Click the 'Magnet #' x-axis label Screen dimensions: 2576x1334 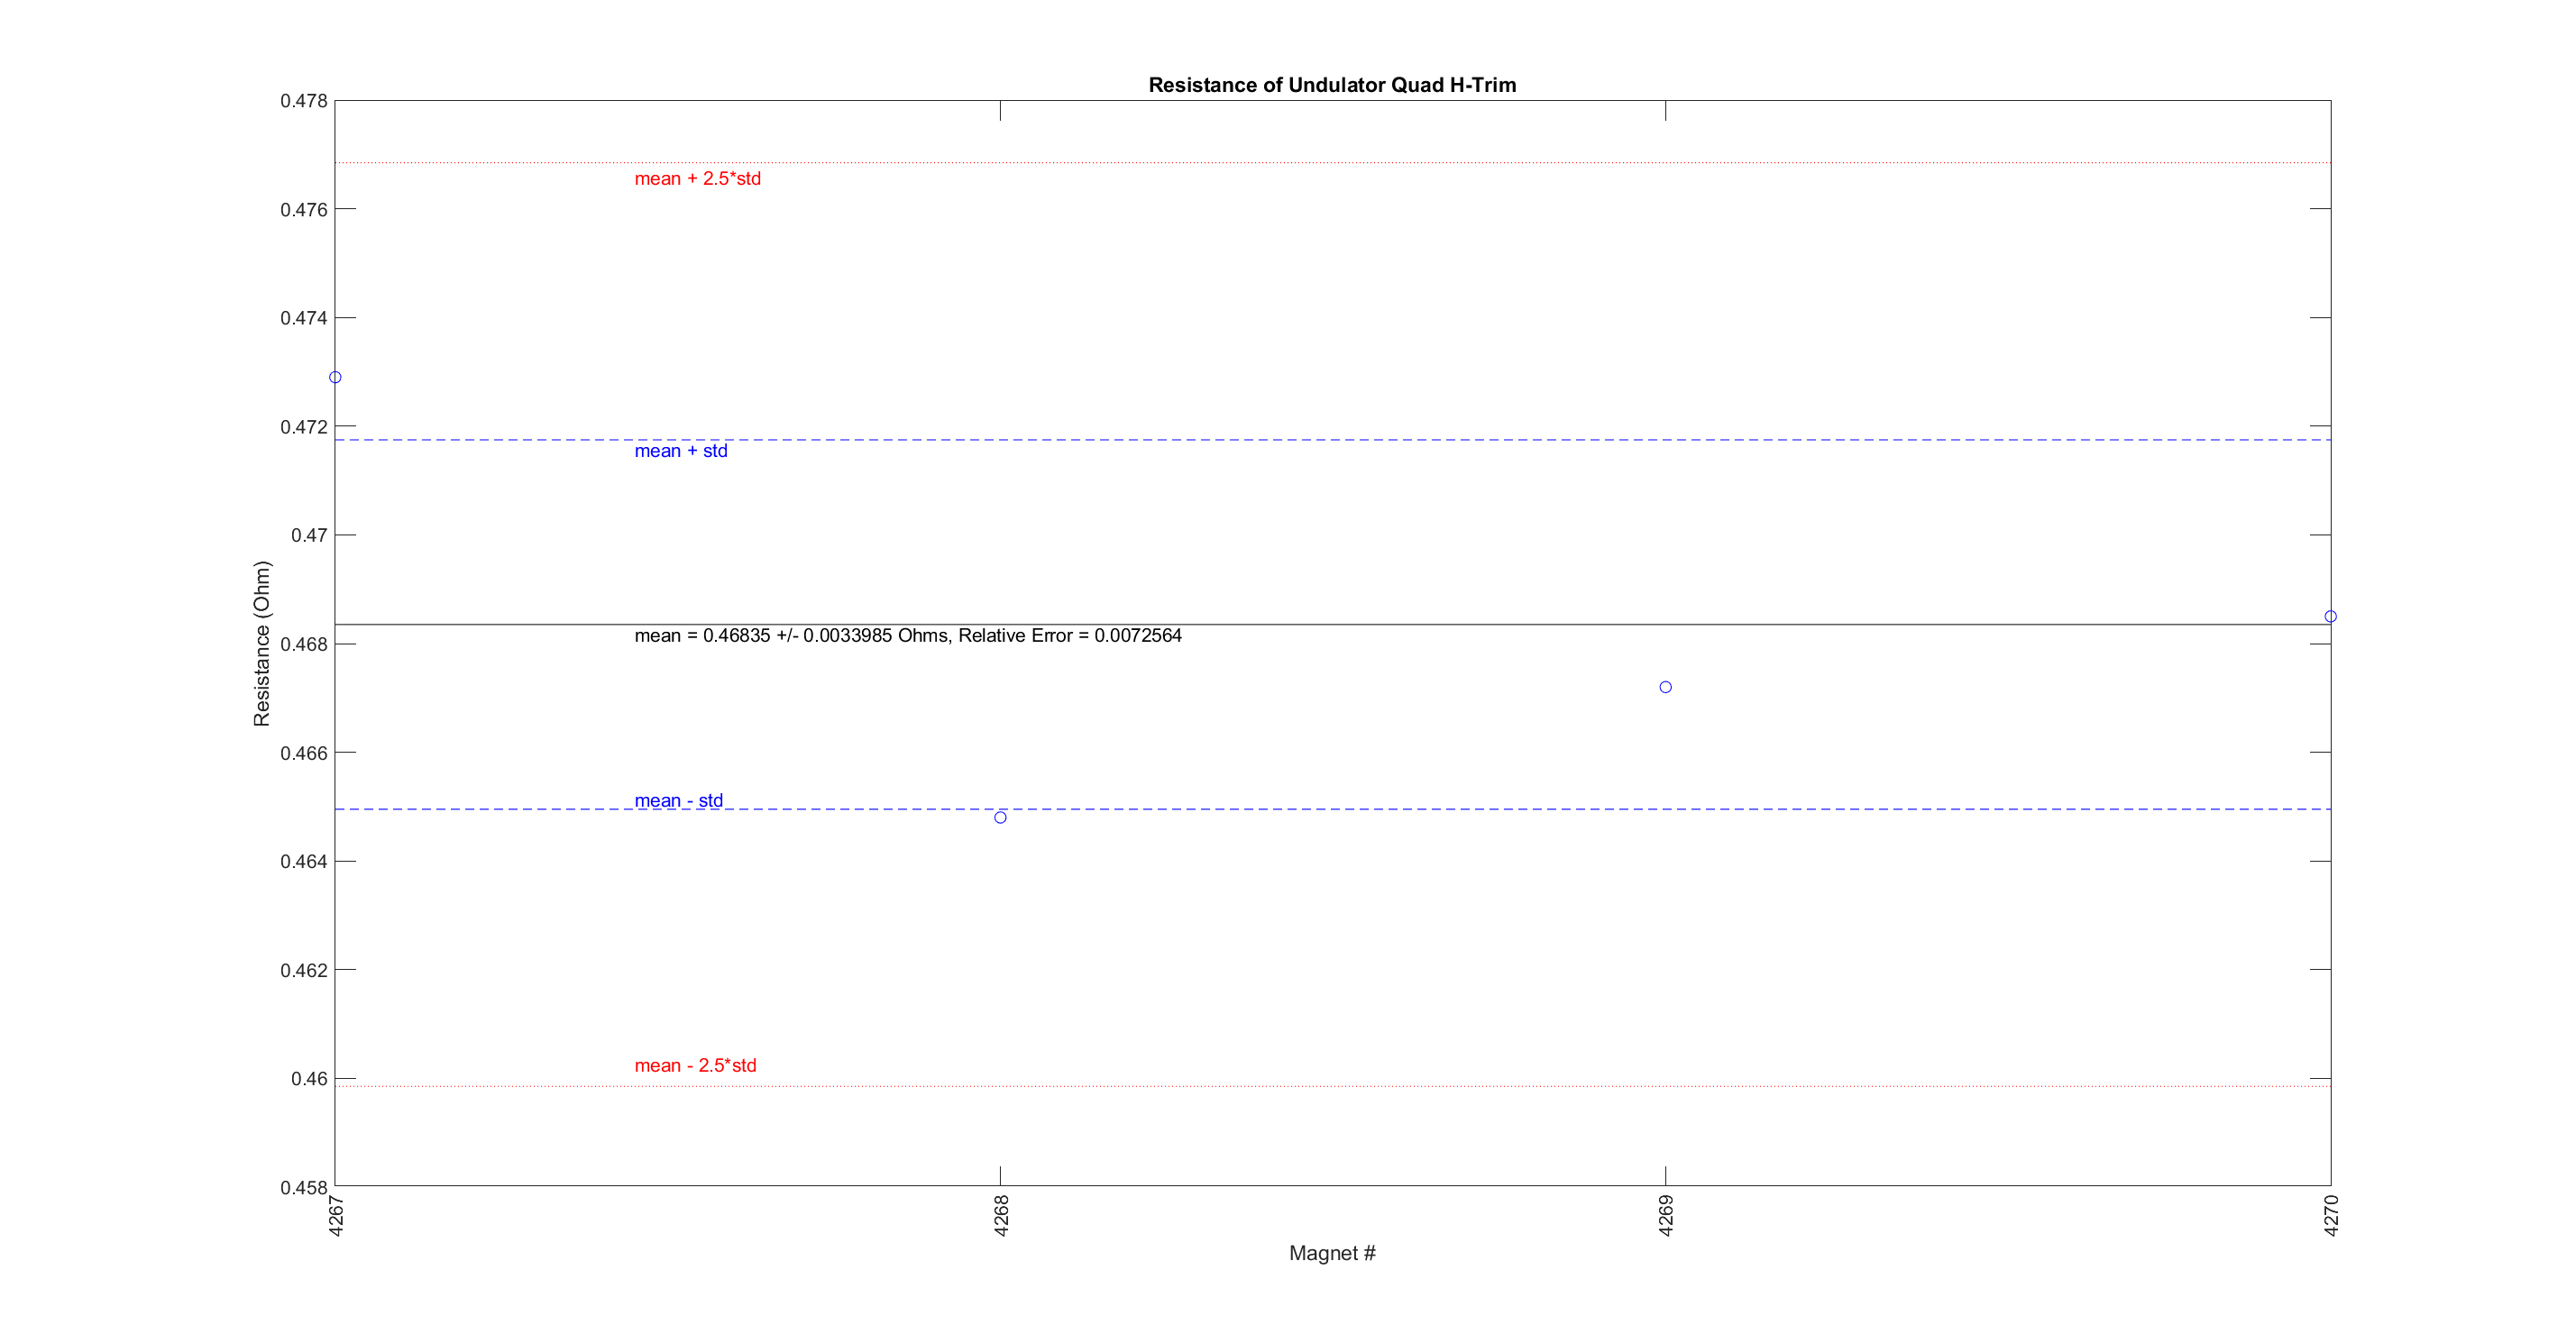click(1332, 1253)
